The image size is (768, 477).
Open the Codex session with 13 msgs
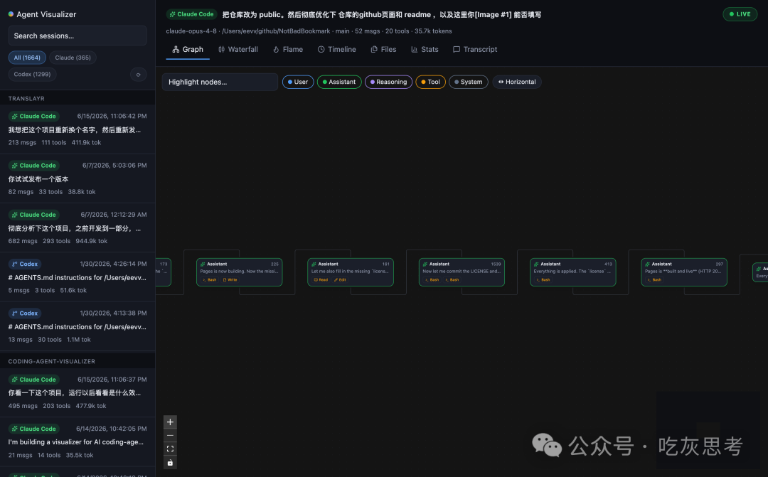click(78, 326)
